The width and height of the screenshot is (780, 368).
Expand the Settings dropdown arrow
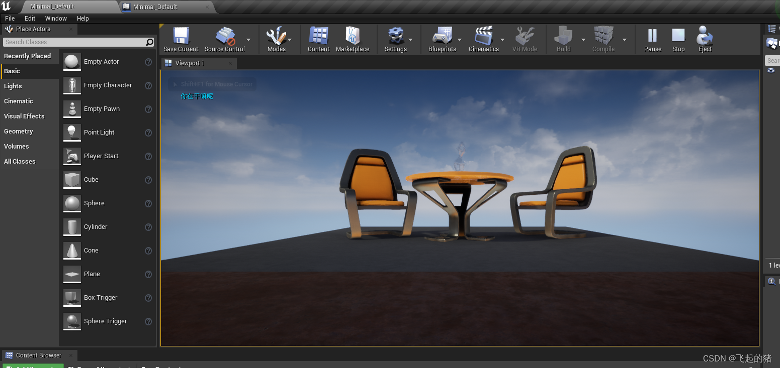coord(410,40)
